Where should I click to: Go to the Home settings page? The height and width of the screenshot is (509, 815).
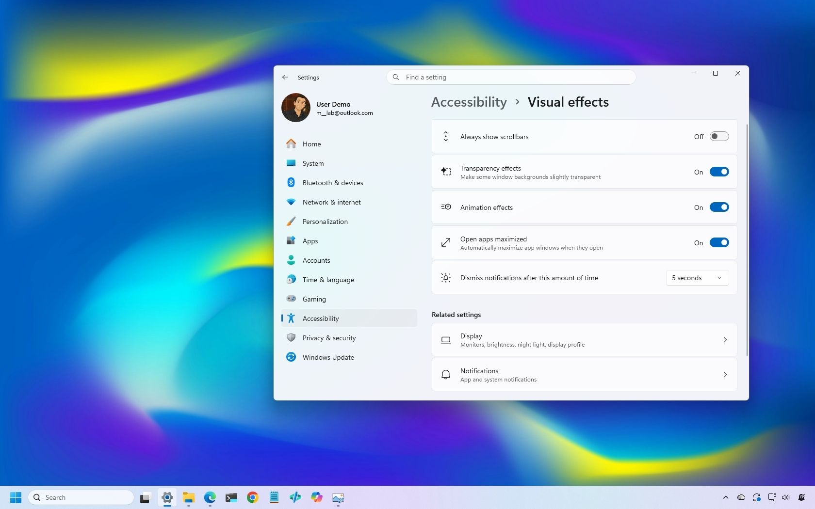point(349,144)
